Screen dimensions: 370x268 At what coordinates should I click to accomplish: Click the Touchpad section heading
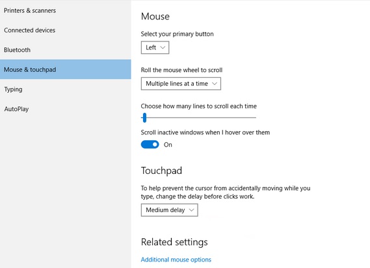click(161, 171)
